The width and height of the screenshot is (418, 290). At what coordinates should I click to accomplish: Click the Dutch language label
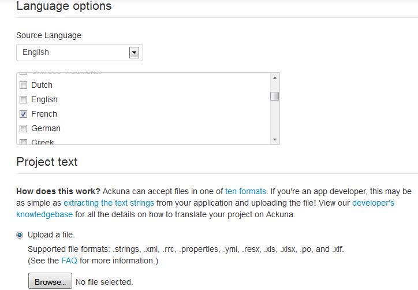click(42, 85)
